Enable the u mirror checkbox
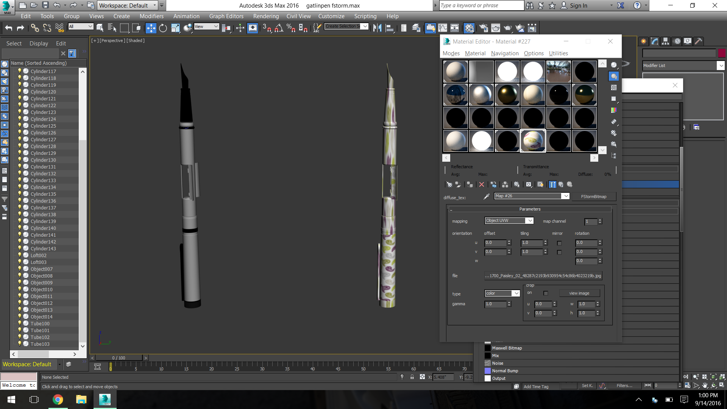Viewport: 727px width, 409px height. click(559, 243)
